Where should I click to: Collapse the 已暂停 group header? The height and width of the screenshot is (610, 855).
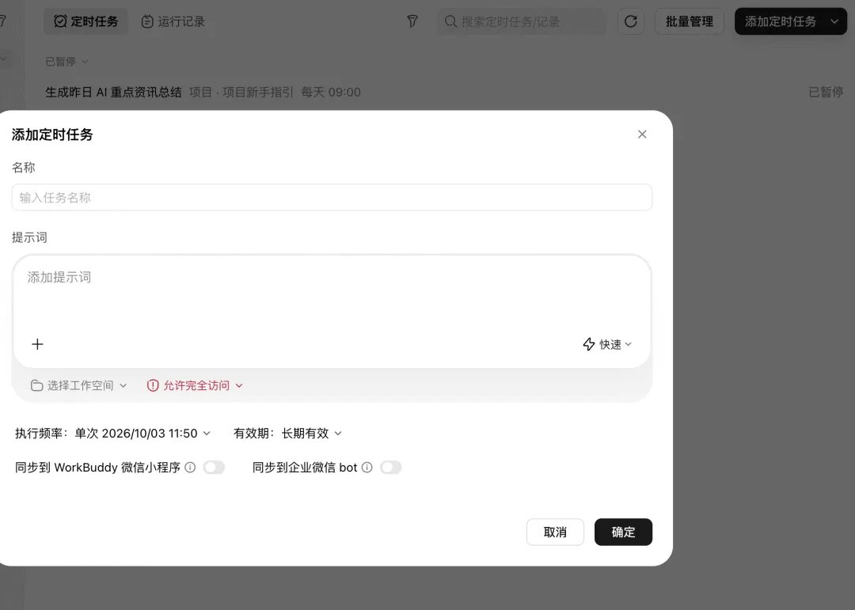point(66,62)
